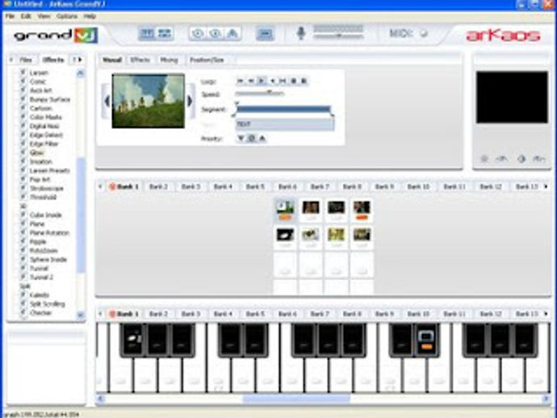Click the black key with white shape visual
The width and height of the screenshot is (557, 418).
point(132,340)
